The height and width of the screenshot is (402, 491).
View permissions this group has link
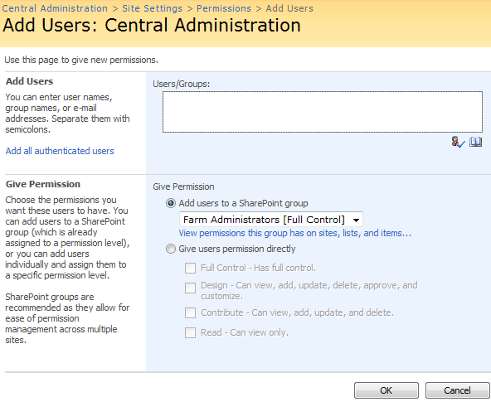295,234
